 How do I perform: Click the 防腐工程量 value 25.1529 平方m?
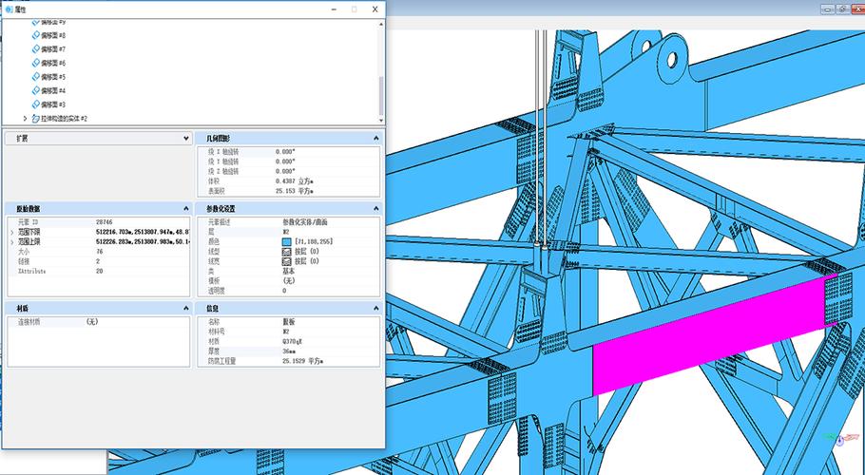[303, 361]
